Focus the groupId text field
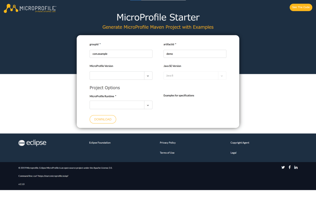 tap(121, 54)
